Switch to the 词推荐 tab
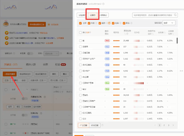Viewport: 184px width, 136px height. click(x=93, y=15)
